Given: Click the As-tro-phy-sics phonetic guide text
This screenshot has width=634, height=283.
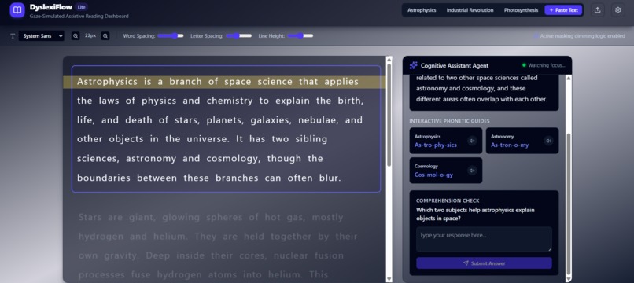Looking at the screenshot, I should click(x=436, y=145).
